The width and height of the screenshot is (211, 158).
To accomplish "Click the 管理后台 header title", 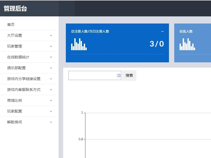I will pos(15,8).
